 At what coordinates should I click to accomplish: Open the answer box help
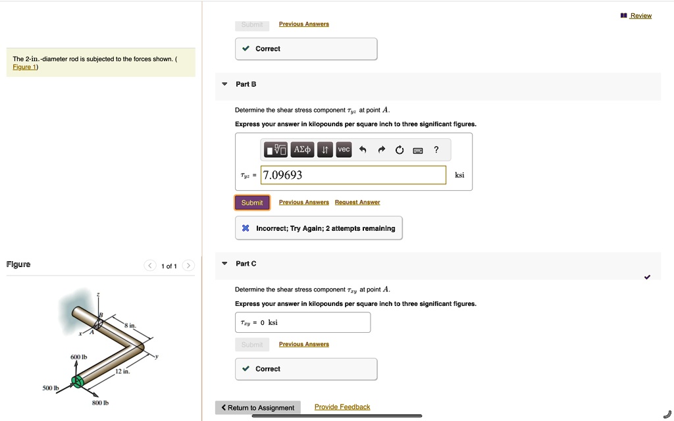point(436,150)
